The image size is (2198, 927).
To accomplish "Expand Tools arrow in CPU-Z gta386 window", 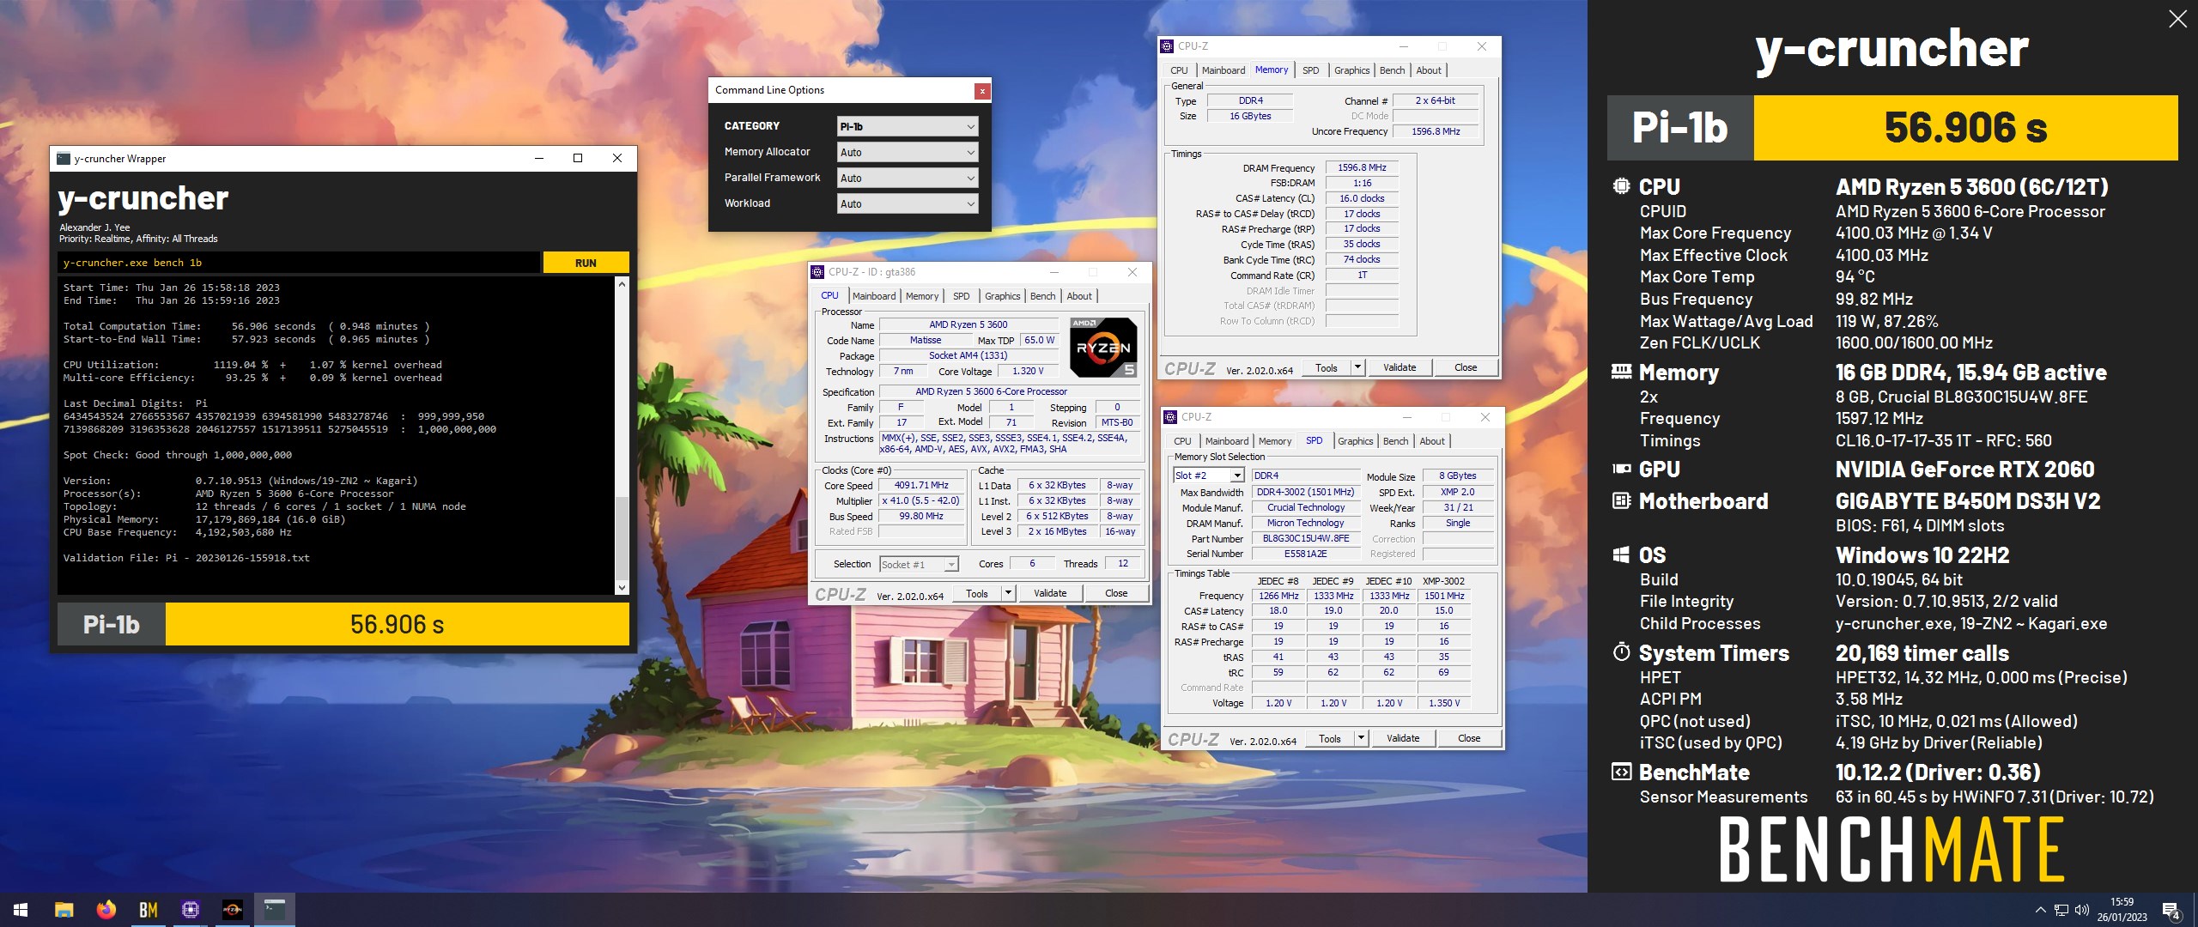I will click(x=1009, y=593).
